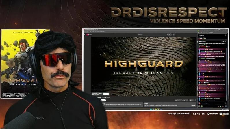
Task: Collapse the pinned message chevron
Action: (x=225, y=42)
